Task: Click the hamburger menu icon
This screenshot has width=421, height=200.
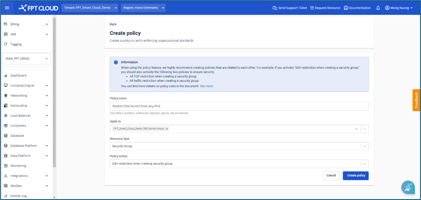Action: [x=8, y=8]
